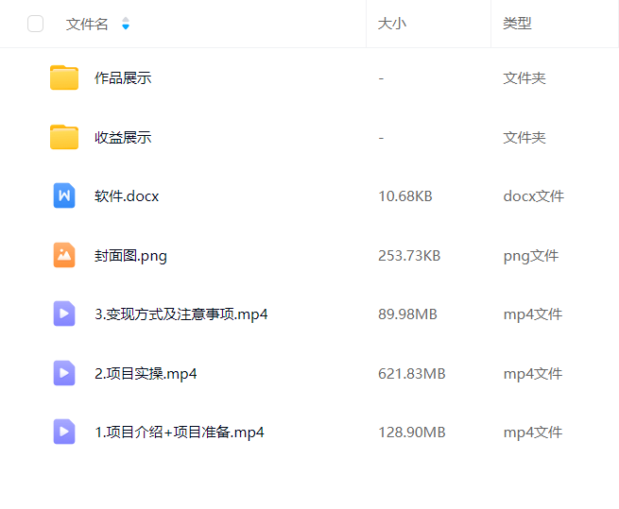Click the docx文件 type cell
The height and width of the screenshot is (509, 619).
(x=534, y=196)
